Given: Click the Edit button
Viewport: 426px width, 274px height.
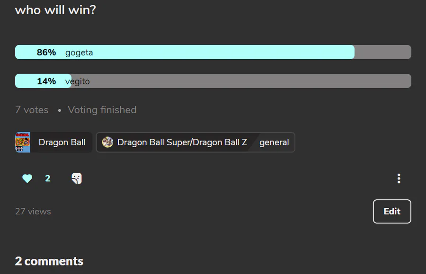Looking at the screenshot, I should click(x=392, y=211).
